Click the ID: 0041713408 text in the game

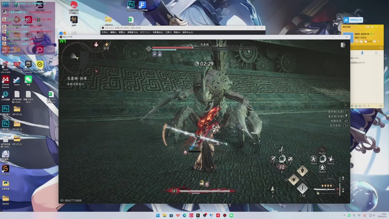71,201
